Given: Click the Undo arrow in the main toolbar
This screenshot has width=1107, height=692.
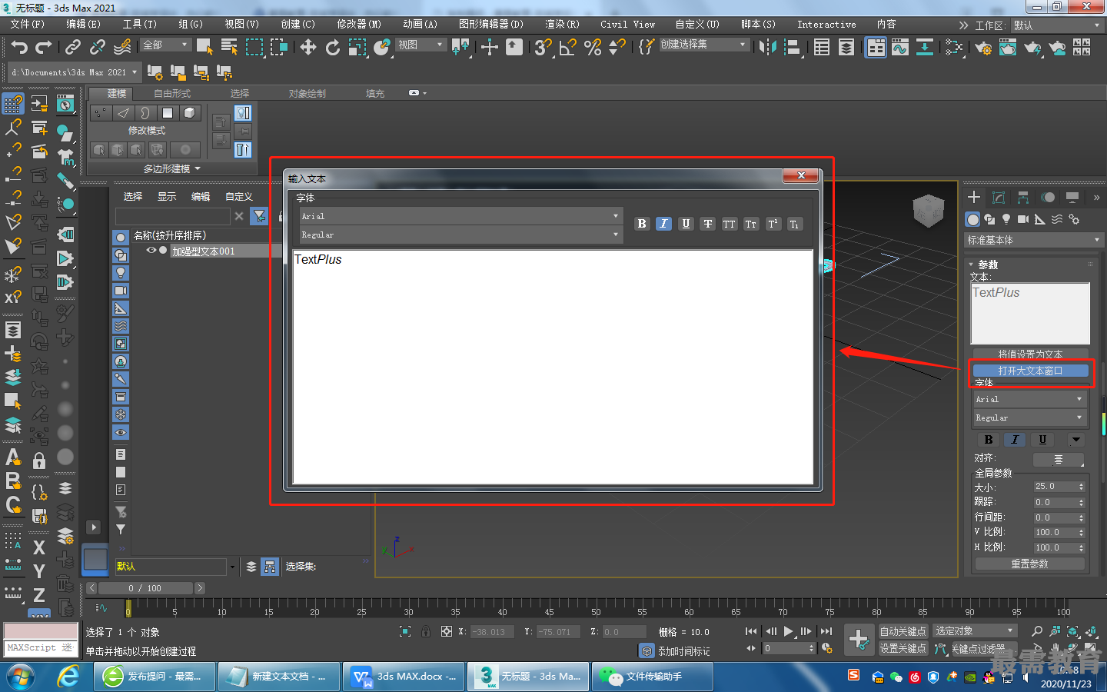Looking at the screenshot, I should click(x=19, y=48).
